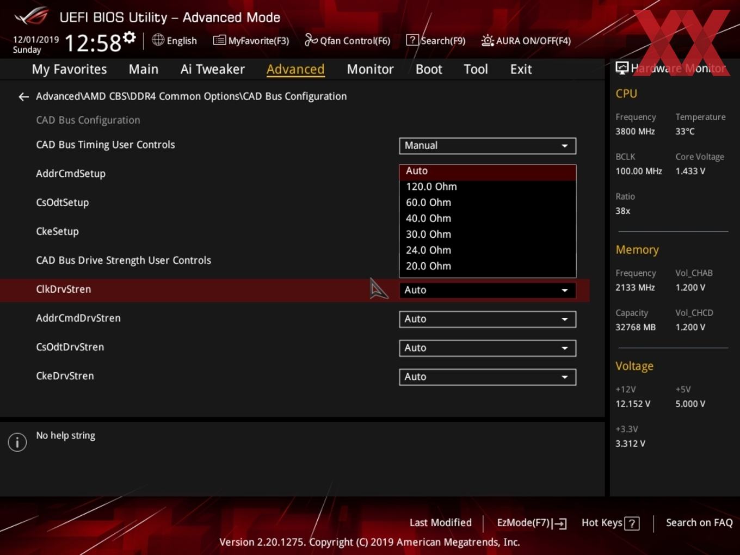Switch to the Main tab

coord(144,69)
